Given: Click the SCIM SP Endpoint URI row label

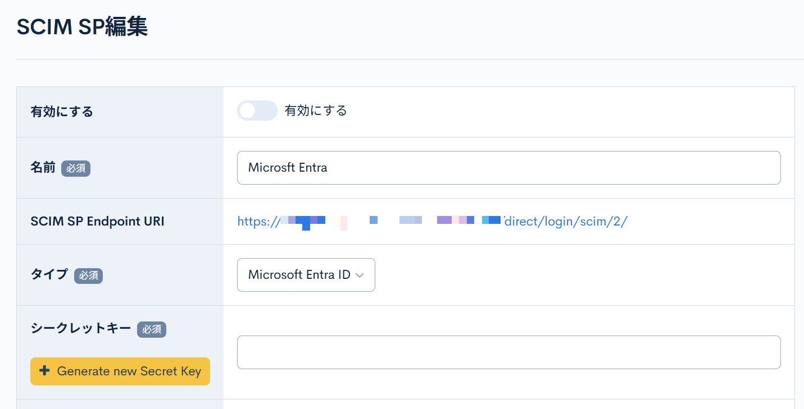Looking at the screenshot, I should (x=97, y=221).
